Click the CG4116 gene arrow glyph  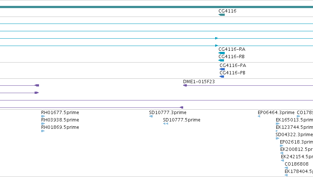pyautogui.click(x=221, y=15)
